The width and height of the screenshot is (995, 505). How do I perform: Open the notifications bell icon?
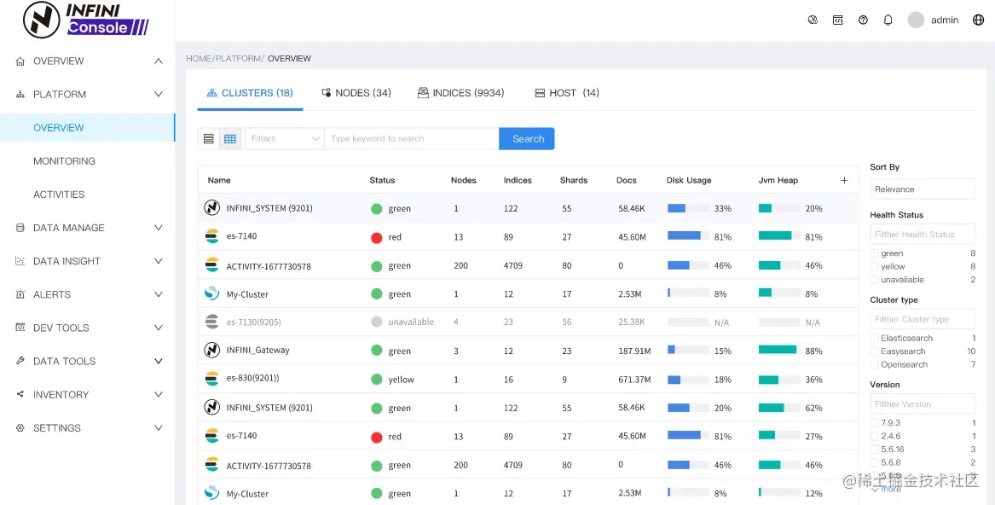888,20
